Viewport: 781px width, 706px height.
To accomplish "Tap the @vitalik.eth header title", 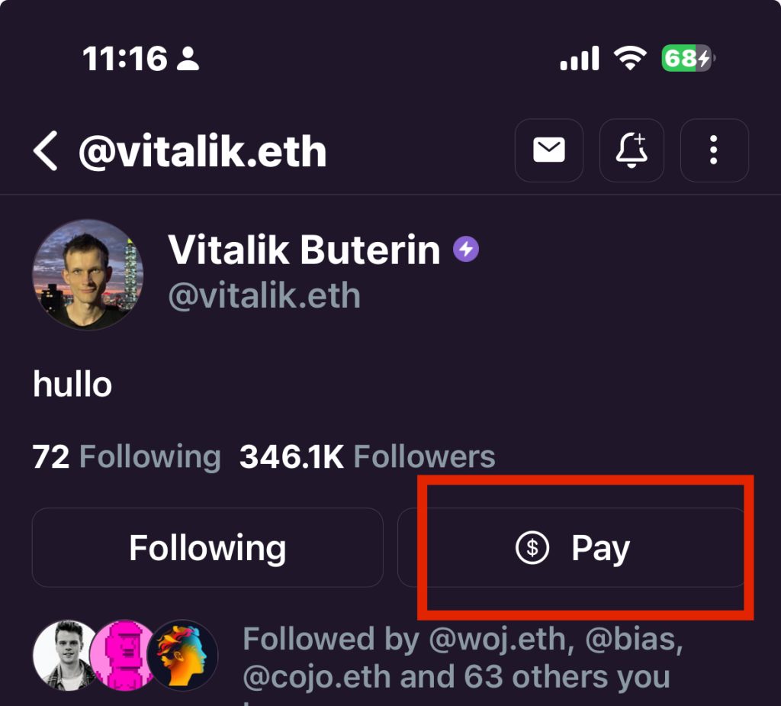I will 202,151.
